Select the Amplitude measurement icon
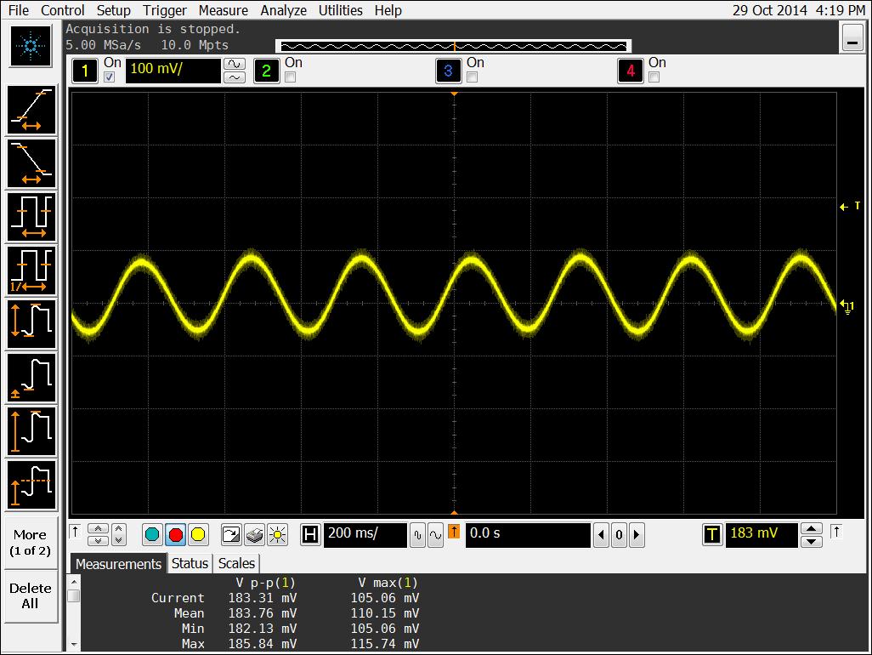872x655 pixels. [31, 323]
